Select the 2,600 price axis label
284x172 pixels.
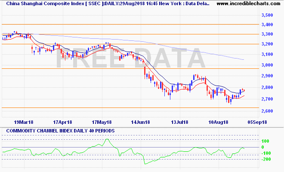pyautogui.click(x=267, y=111)
